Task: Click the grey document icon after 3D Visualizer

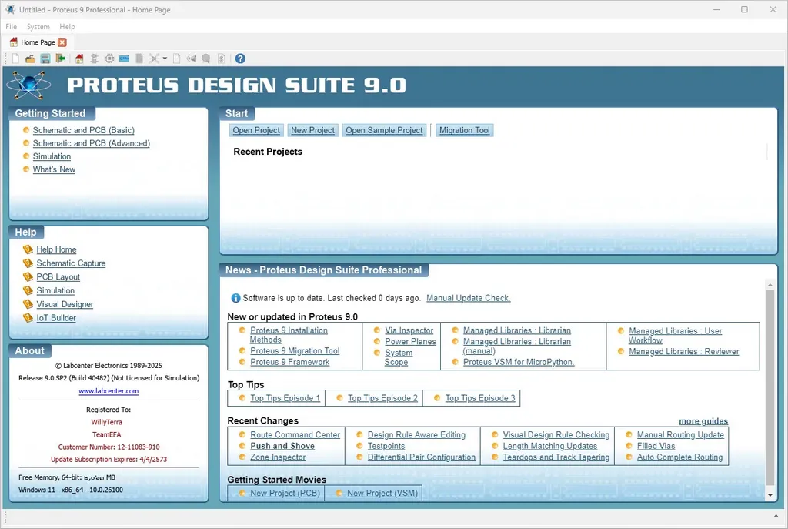Action: coord(139,59)
